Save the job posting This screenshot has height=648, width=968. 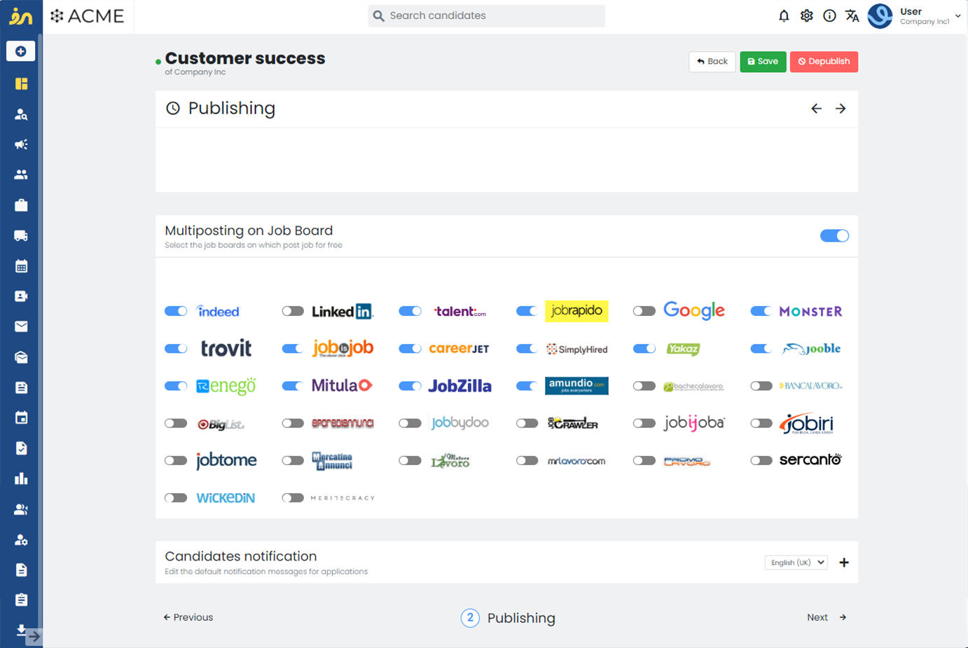click(x=763, y=62)
